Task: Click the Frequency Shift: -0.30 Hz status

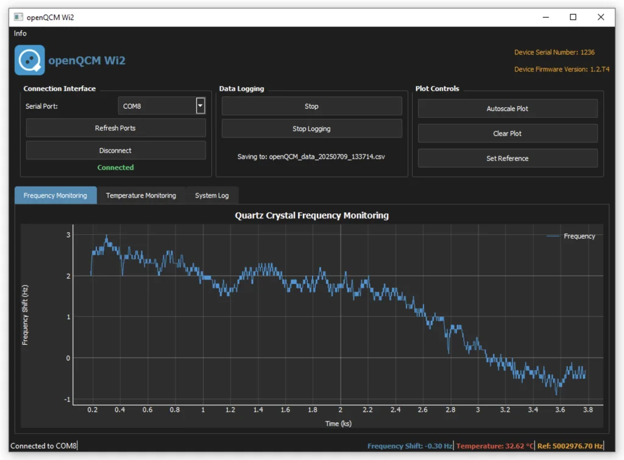Action: [x=410, y=445]
